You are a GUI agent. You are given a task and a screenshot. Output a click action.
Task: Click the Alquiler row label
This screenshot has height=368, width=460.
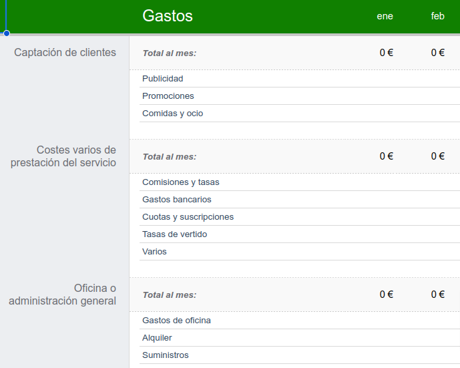tap(157, 338)
